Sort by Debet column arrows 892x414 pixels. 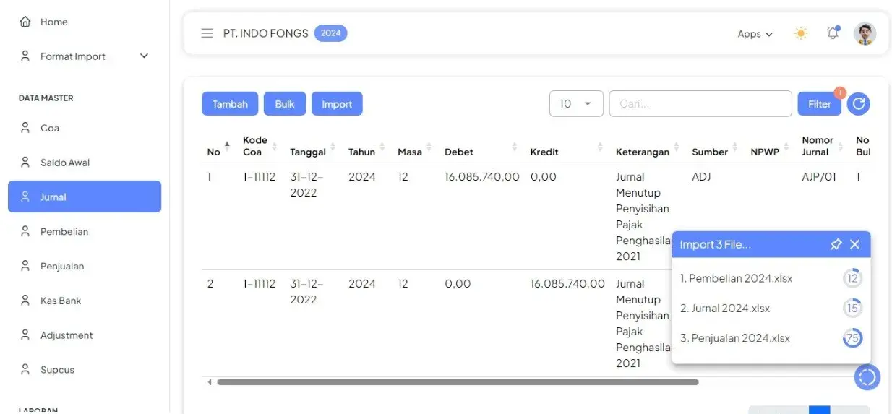coord(515,147)
